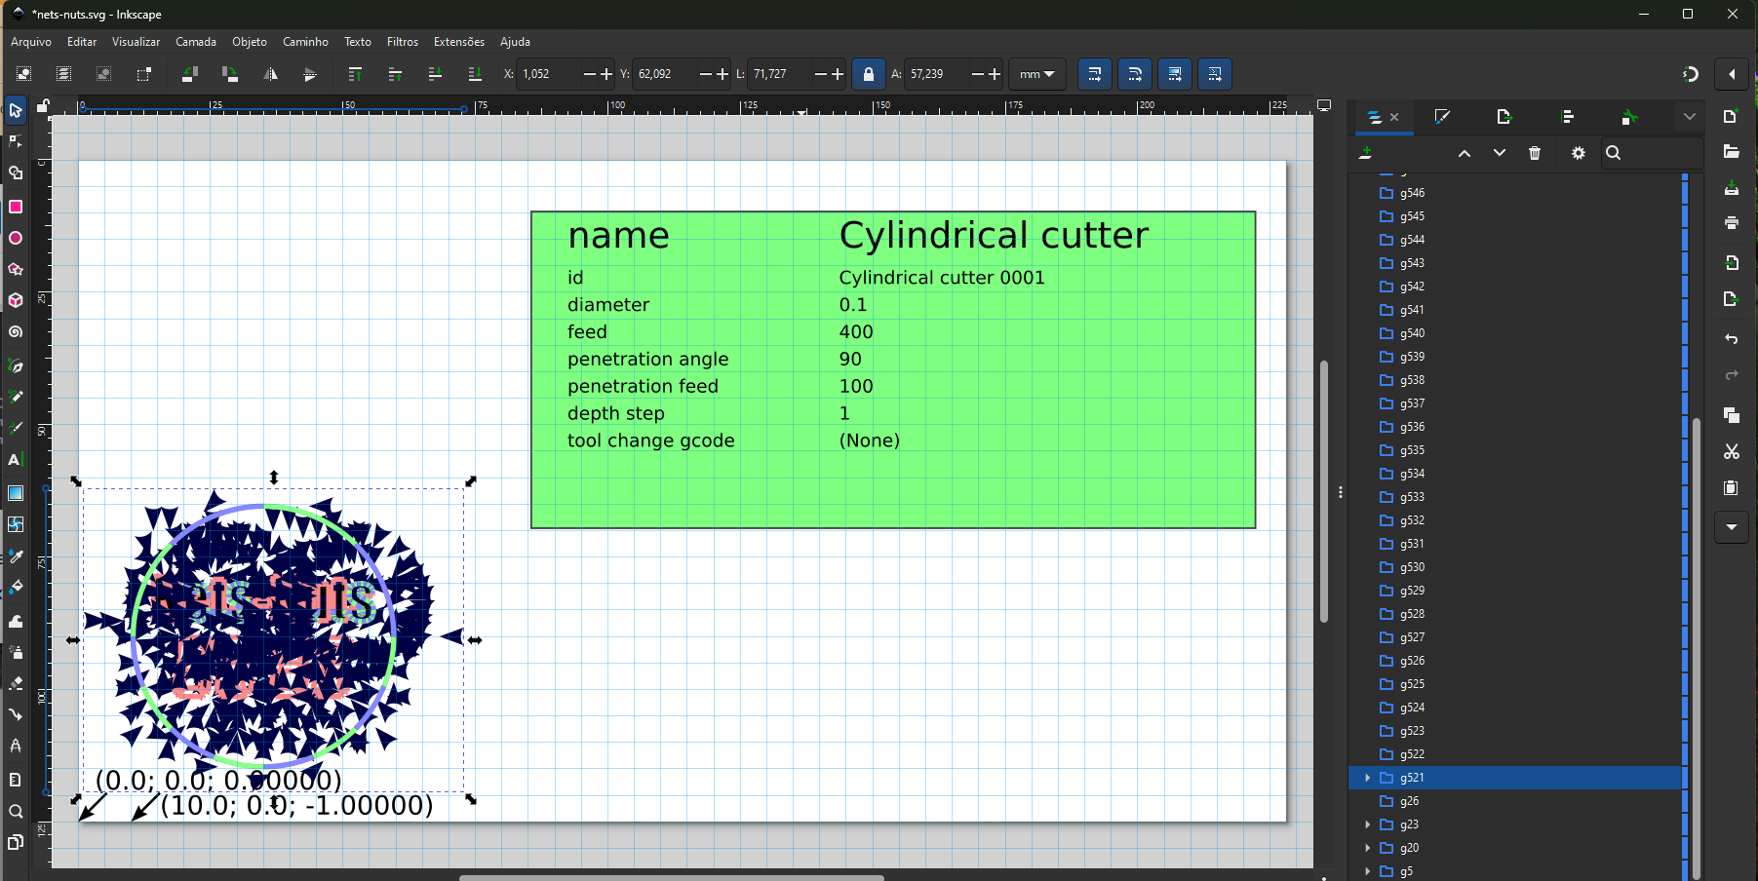Expand the g23 group in layers
1758x881 pixels.
pos(1367,824)
